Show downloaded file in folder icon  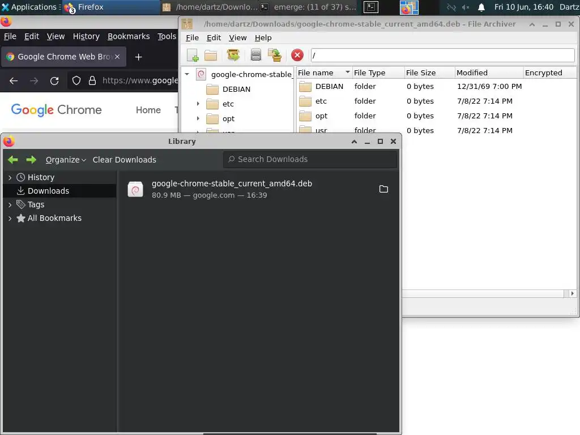[x=383, y=189]
